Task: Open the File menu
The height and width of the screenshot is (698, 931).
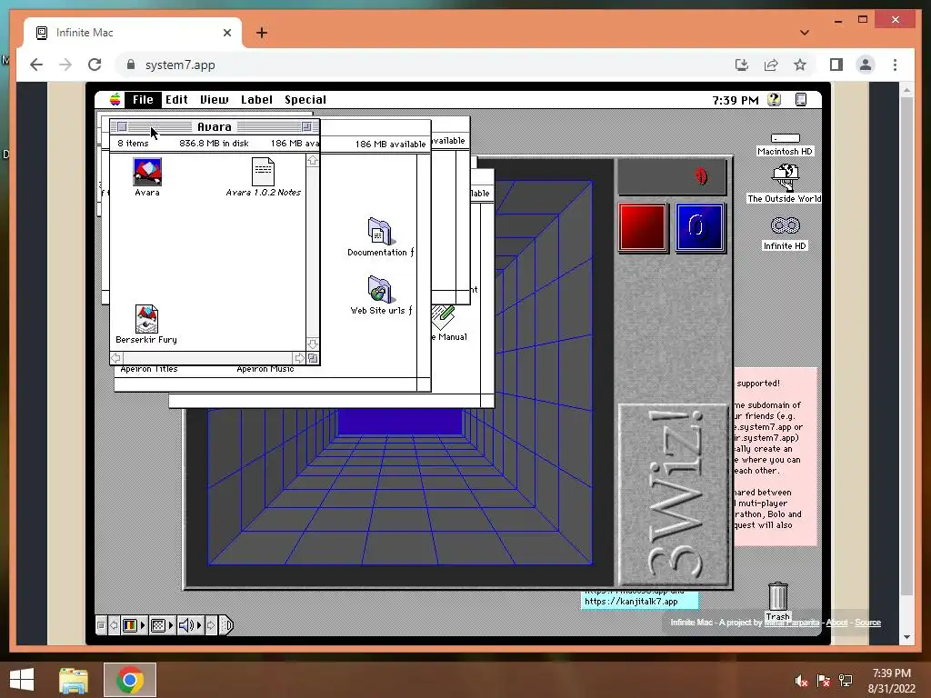Action: click(143, 100)
